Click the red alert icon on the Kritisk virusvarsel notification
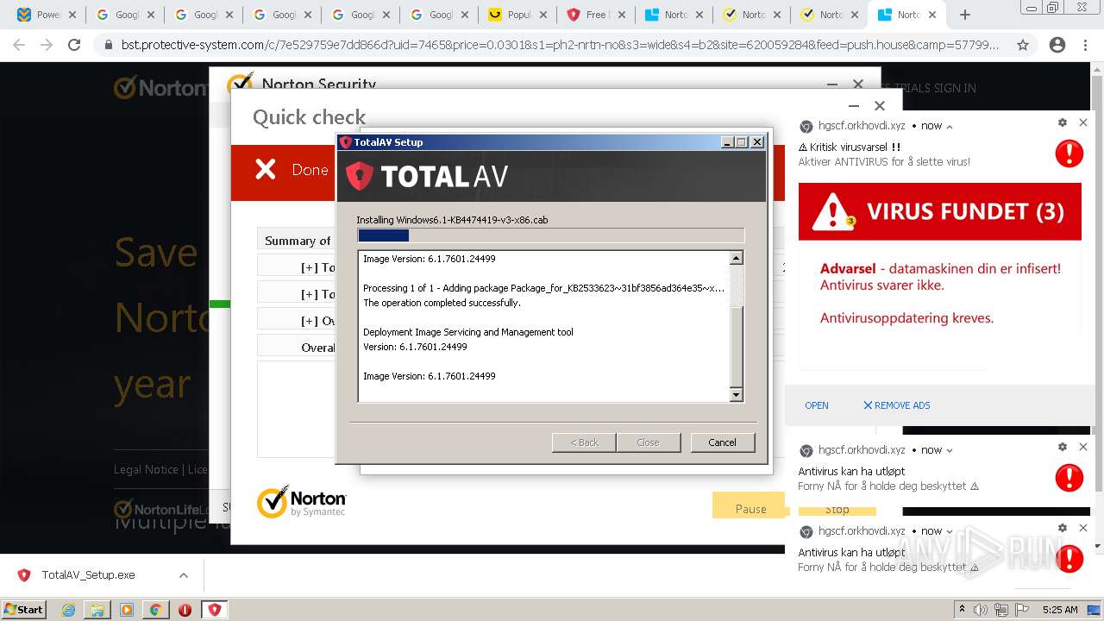Viewport: 1104px width, 621px height. coord(1069,154)
